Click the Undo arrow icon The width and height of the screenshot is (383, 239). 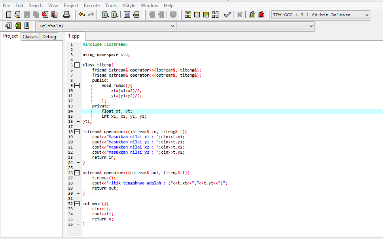coord(82,15)
